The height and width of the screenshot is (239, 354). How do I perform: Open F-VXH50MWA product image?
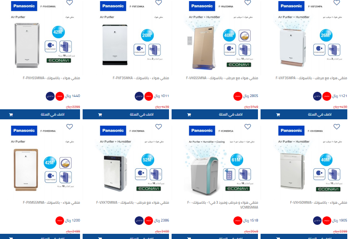(x=310, y=162)
